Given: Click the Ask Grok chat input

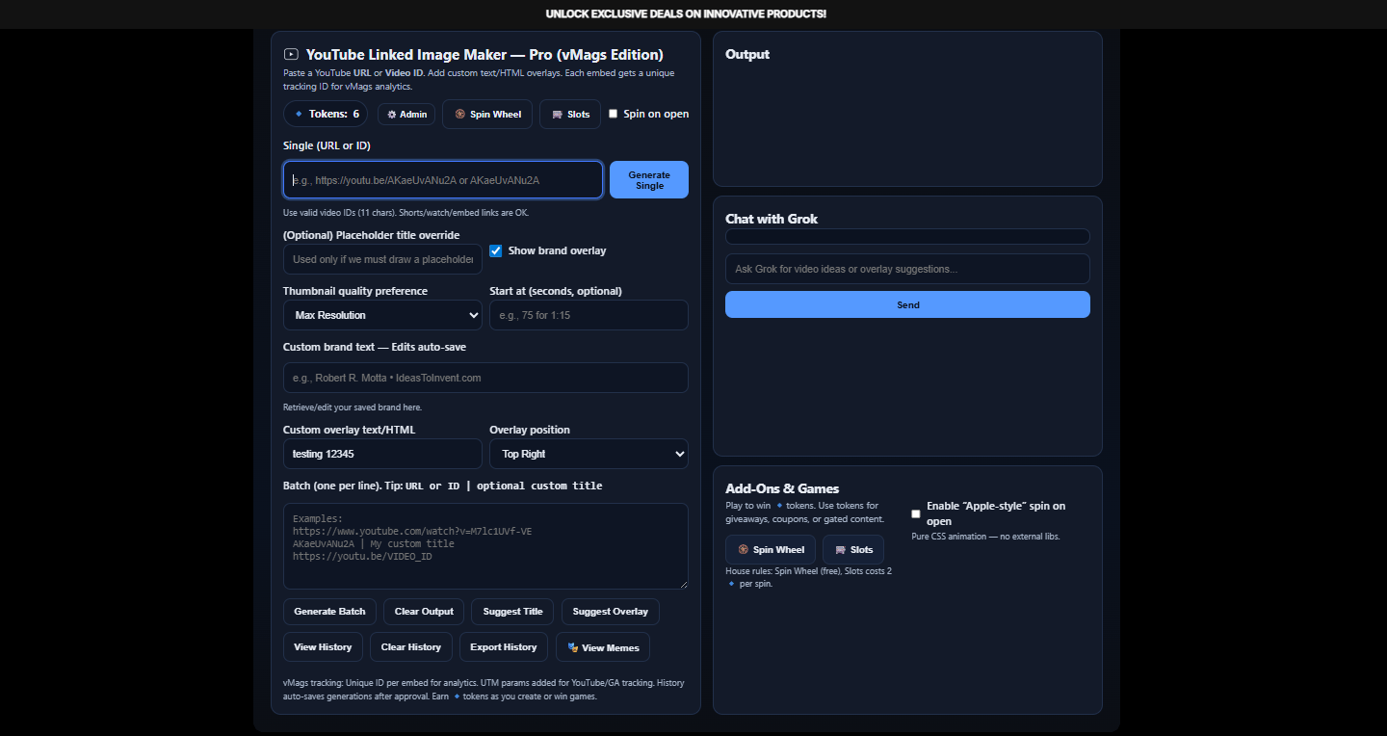Looking at the screenshot, I should coord(907,269).
